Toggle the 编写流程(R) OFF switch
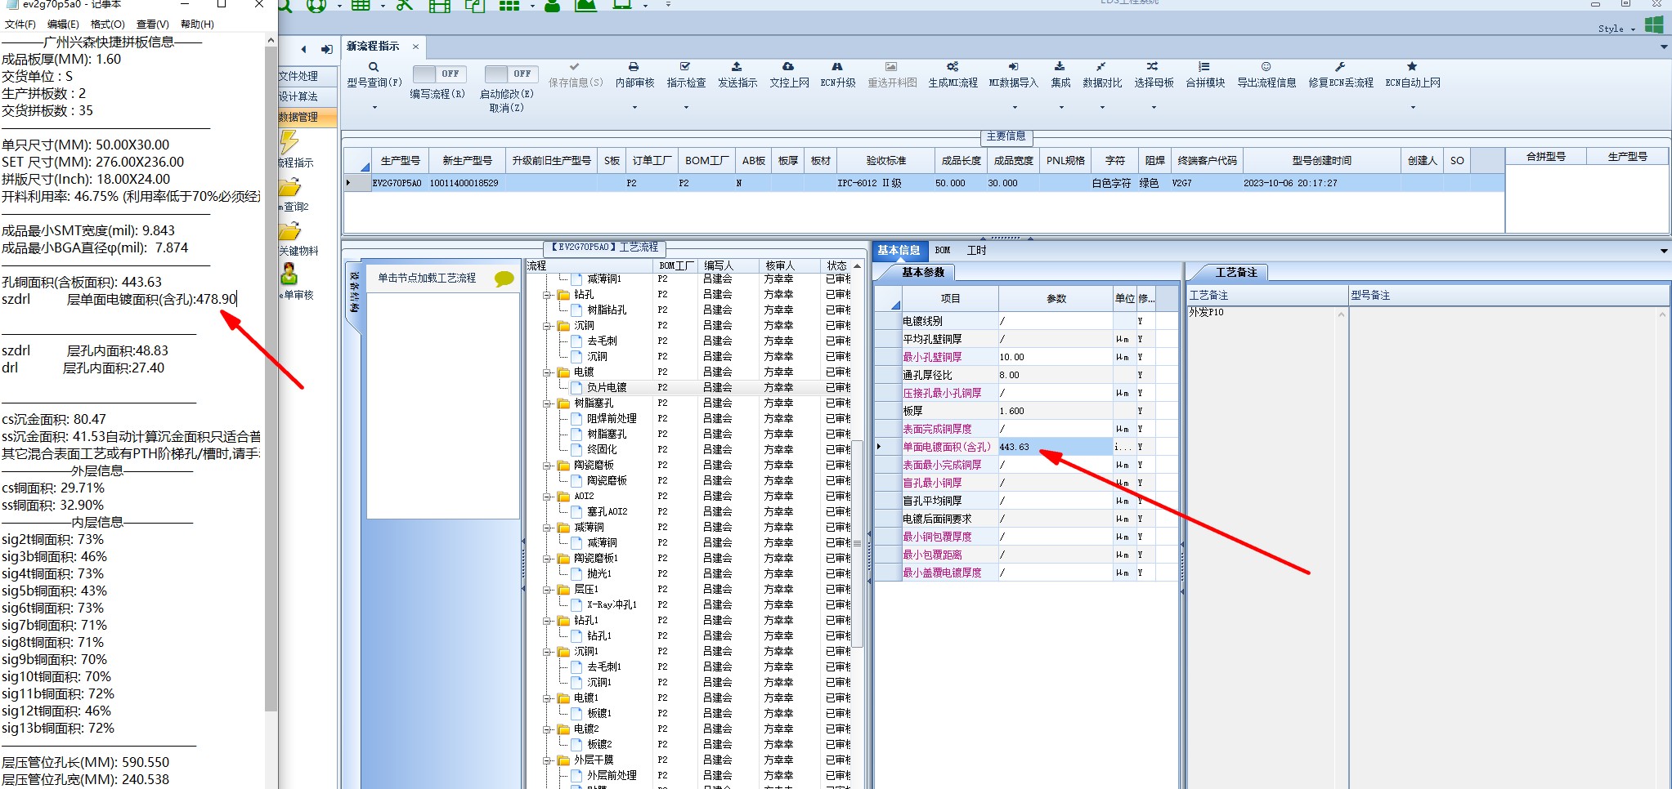This screenshot has width=1672, height=789. point(438,74)
